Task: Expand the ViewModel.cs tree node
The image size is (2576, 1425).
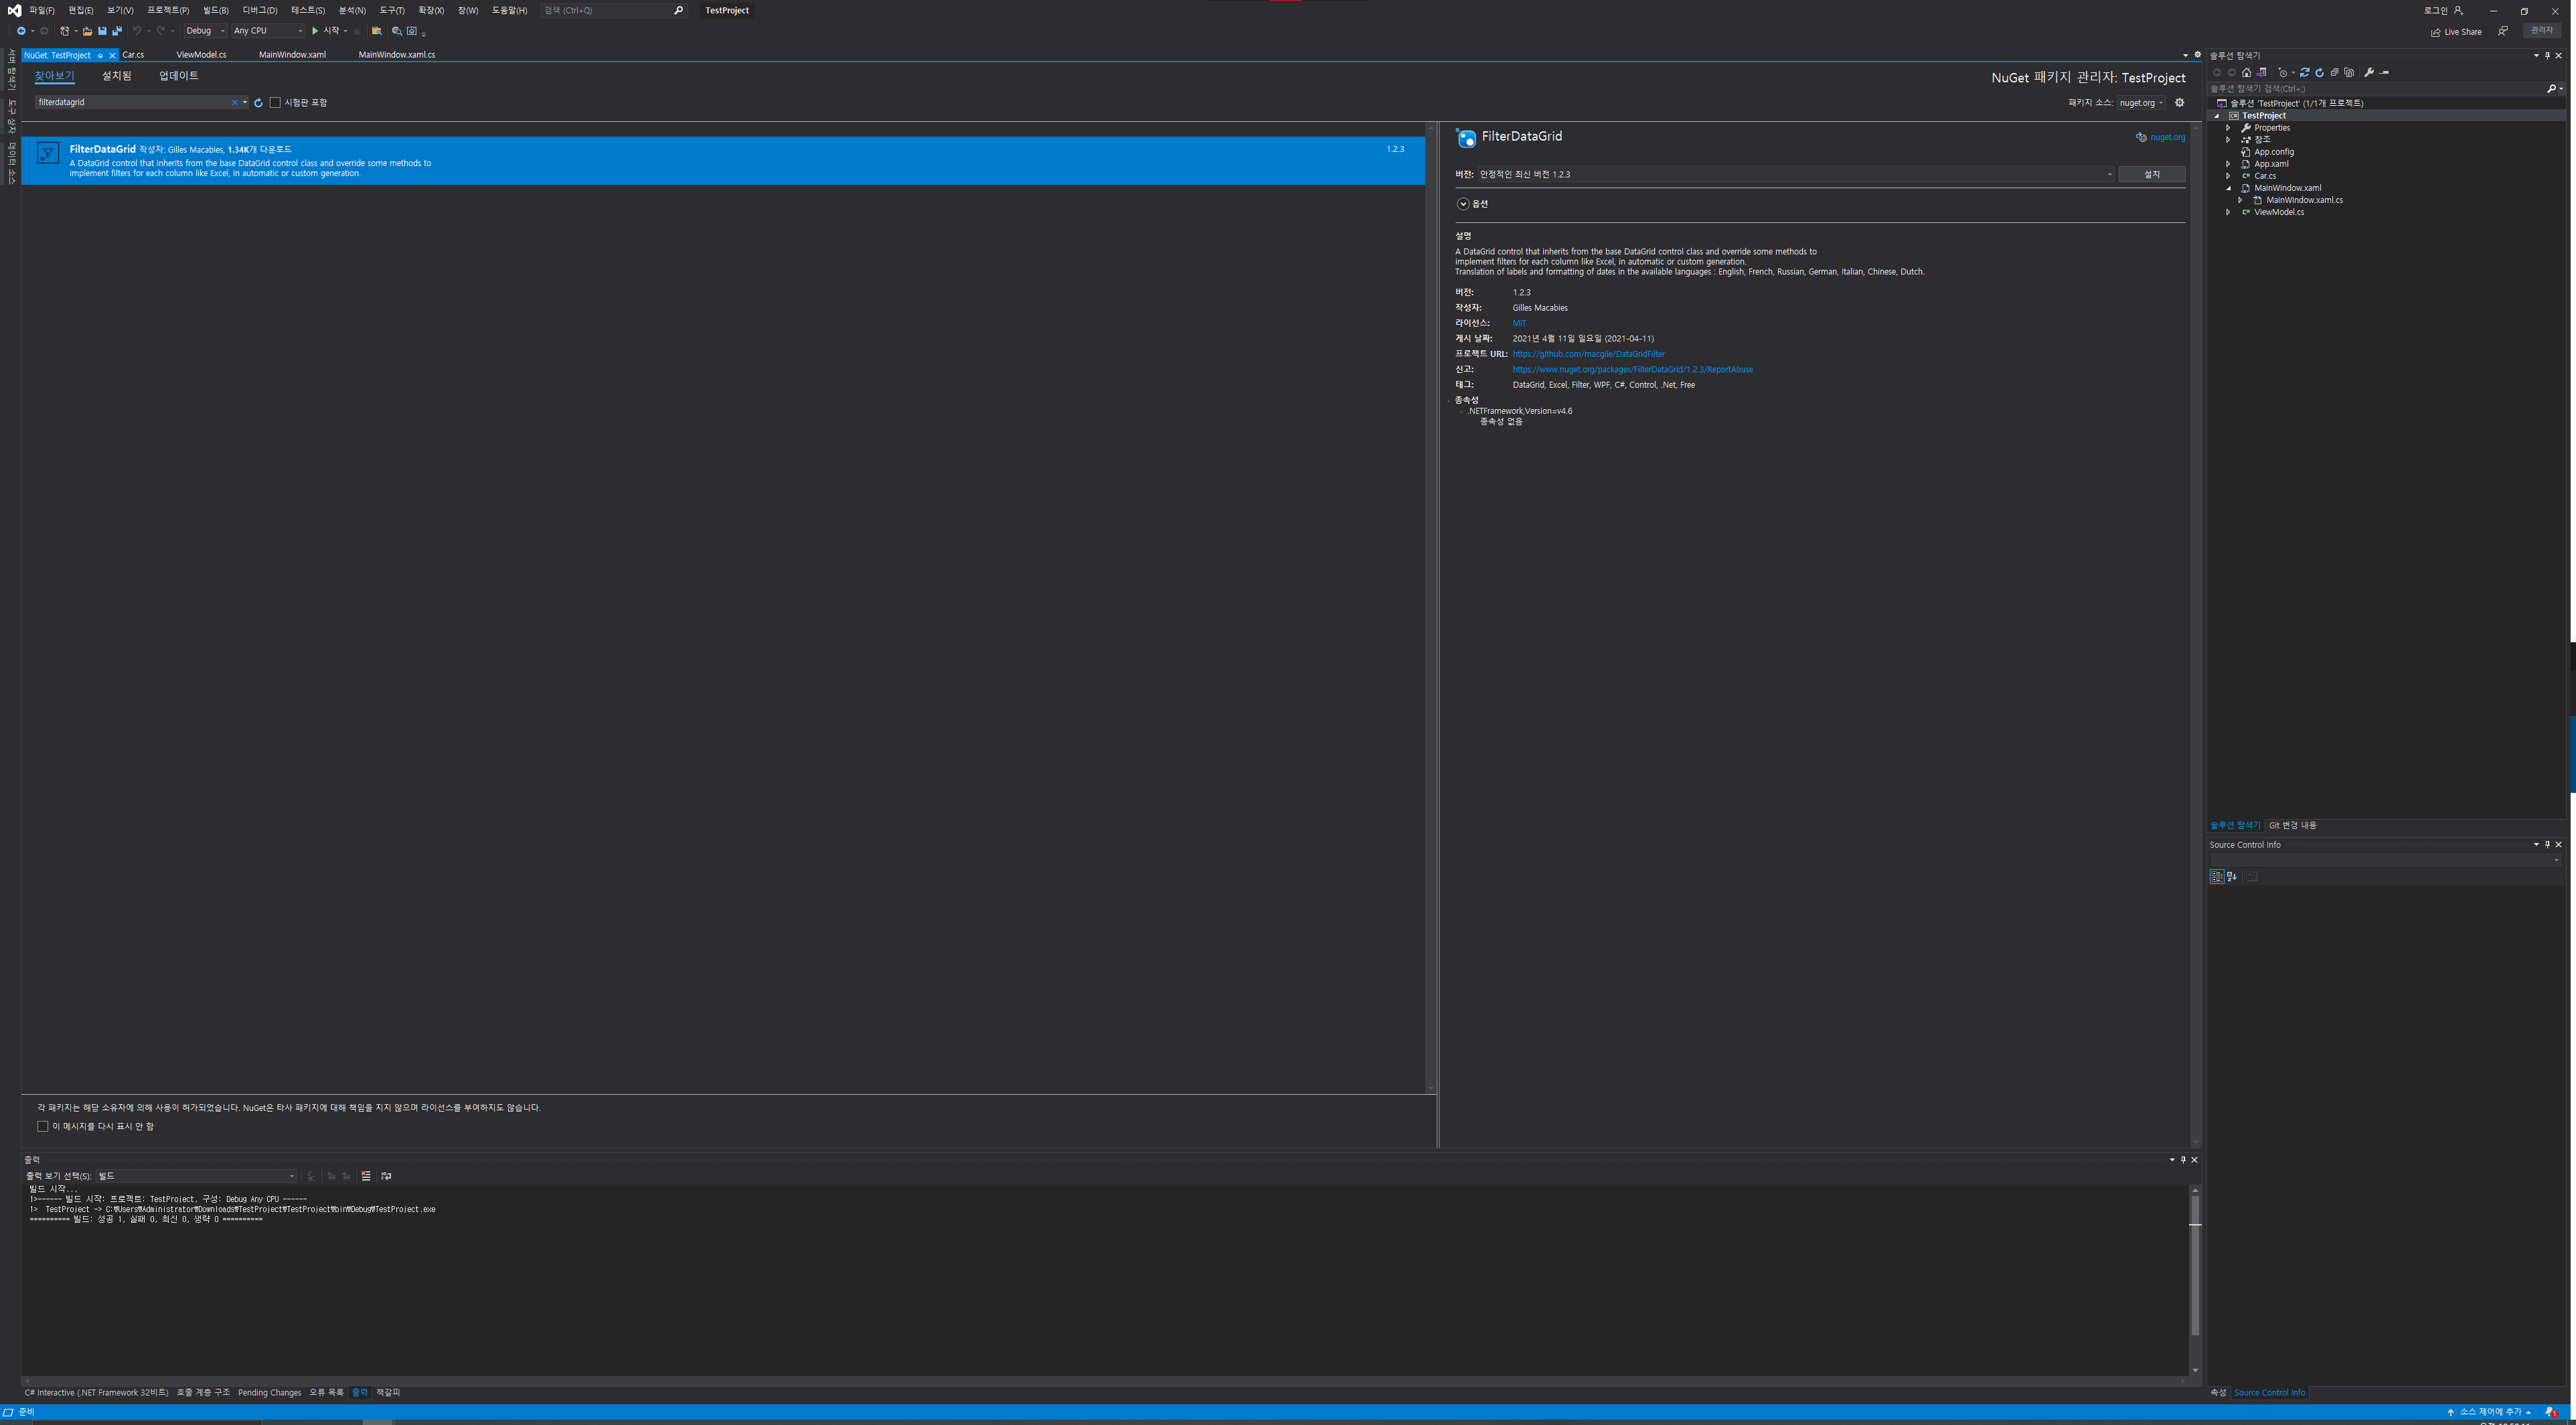Action: pyautogui.click(x=2228, y=212)
